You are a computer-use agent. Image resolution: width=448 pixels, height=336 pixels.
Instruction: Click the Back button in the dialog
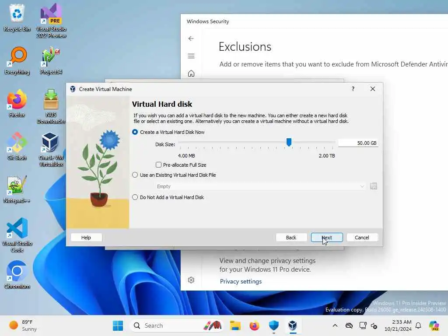291,238
